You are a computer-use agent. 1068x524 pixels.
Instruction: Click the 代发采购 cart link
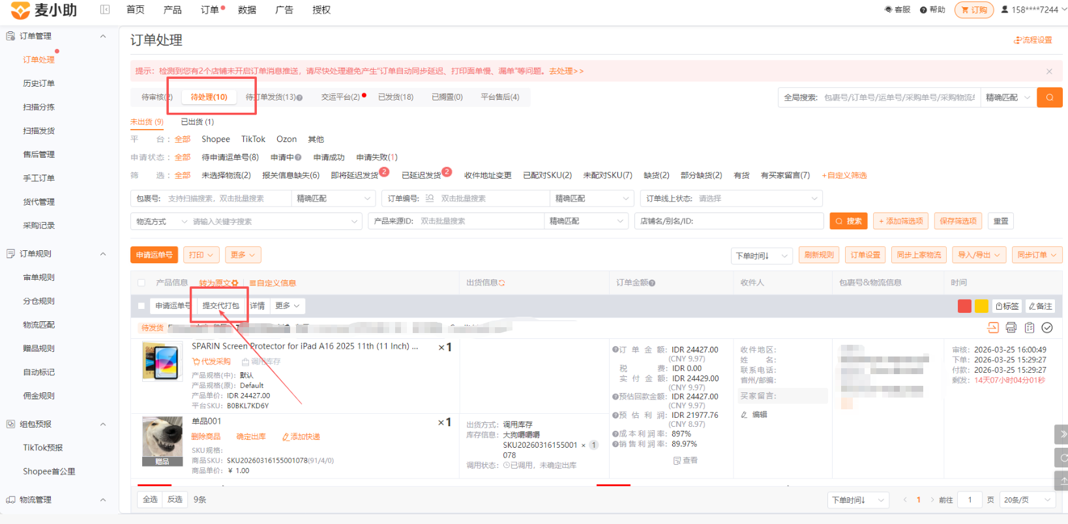pyautogui.click(x=211, y=361)
